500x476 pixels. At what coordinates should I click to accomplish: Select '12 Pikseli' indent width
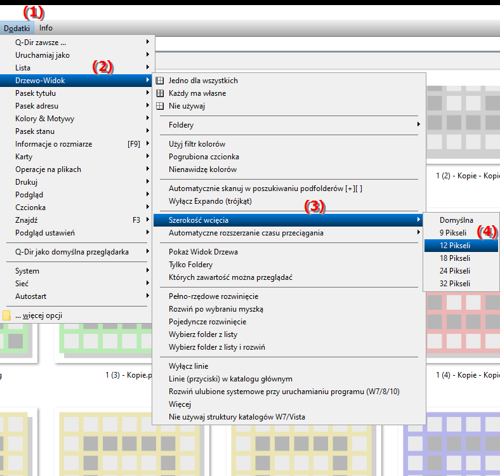461,246
